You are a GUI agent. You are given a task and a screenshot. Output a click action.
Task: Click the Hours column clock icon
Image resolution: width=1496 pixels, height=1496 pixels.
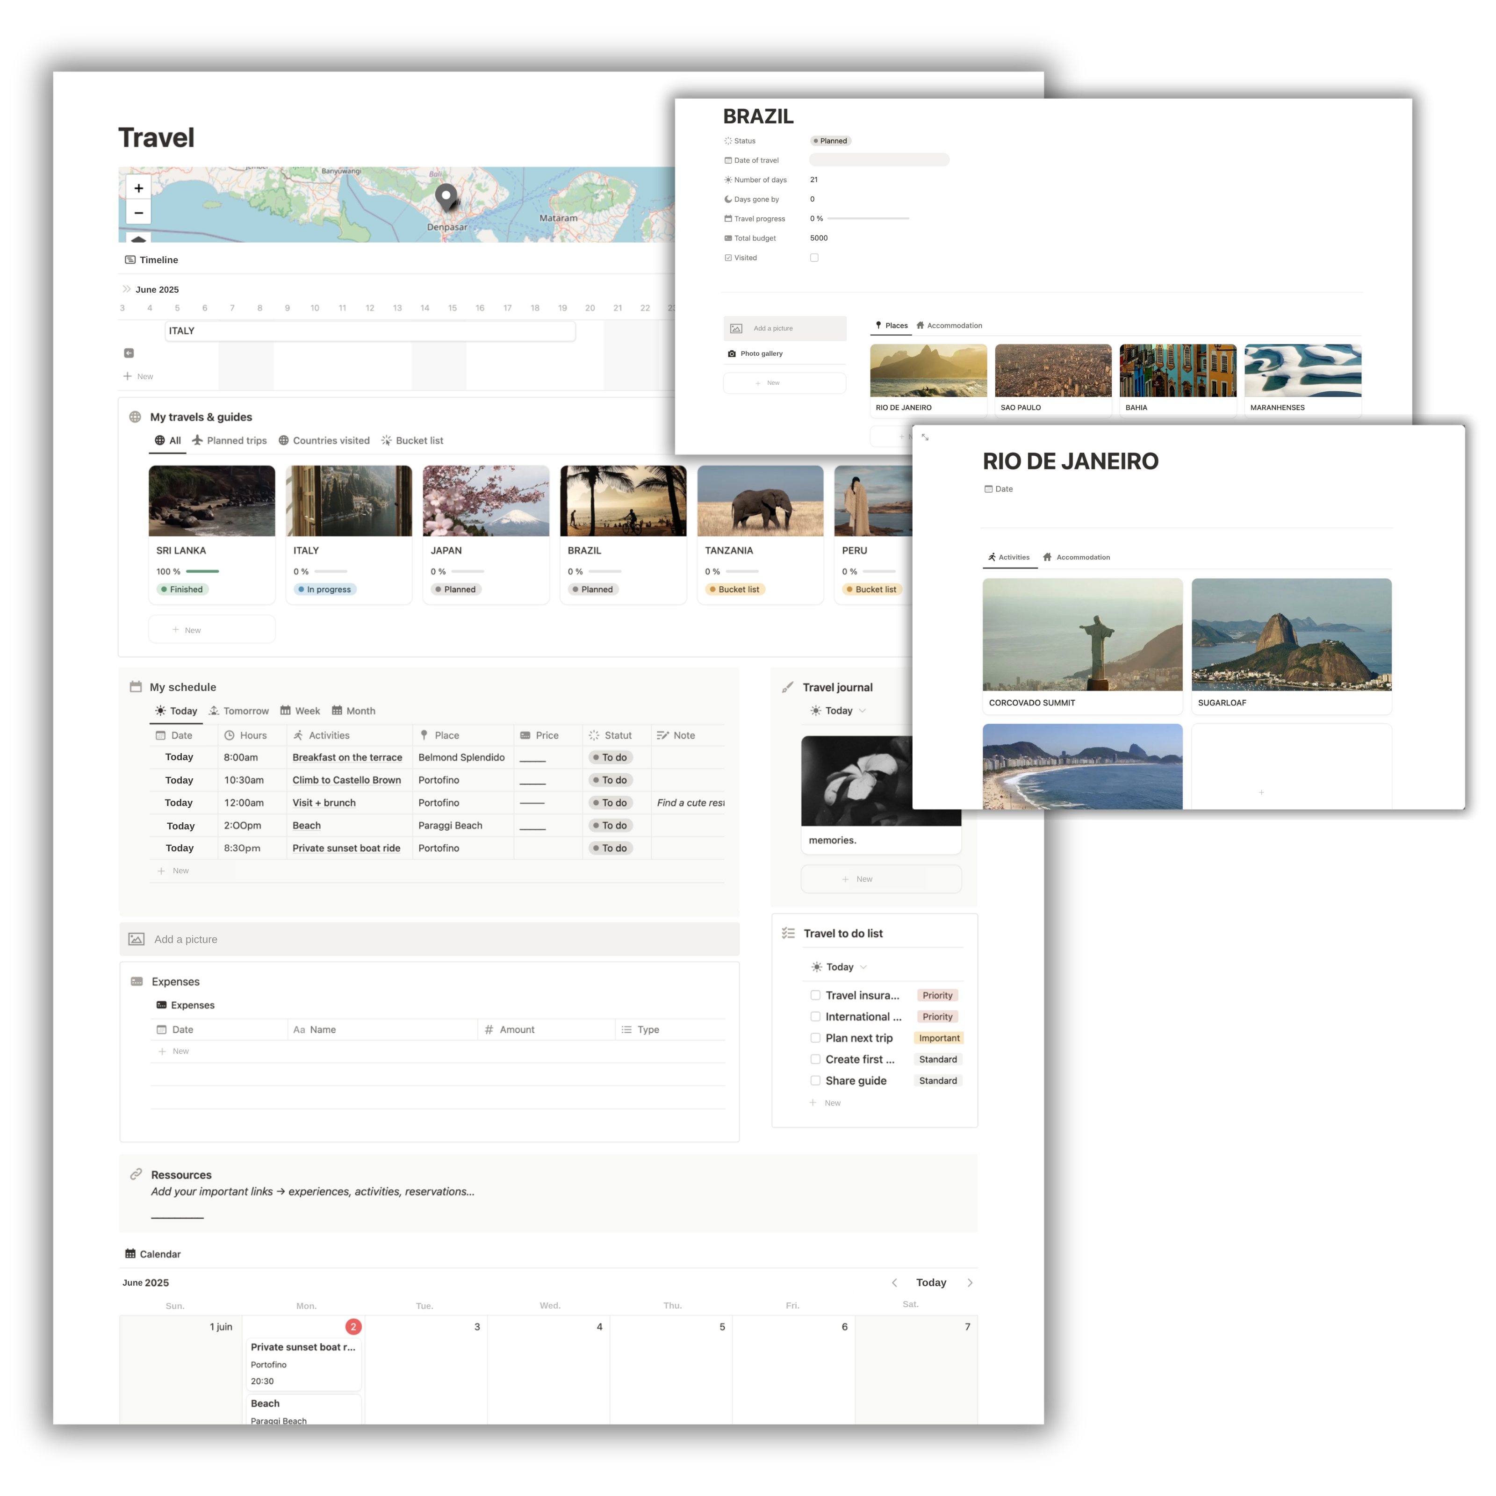pos(229,735)
